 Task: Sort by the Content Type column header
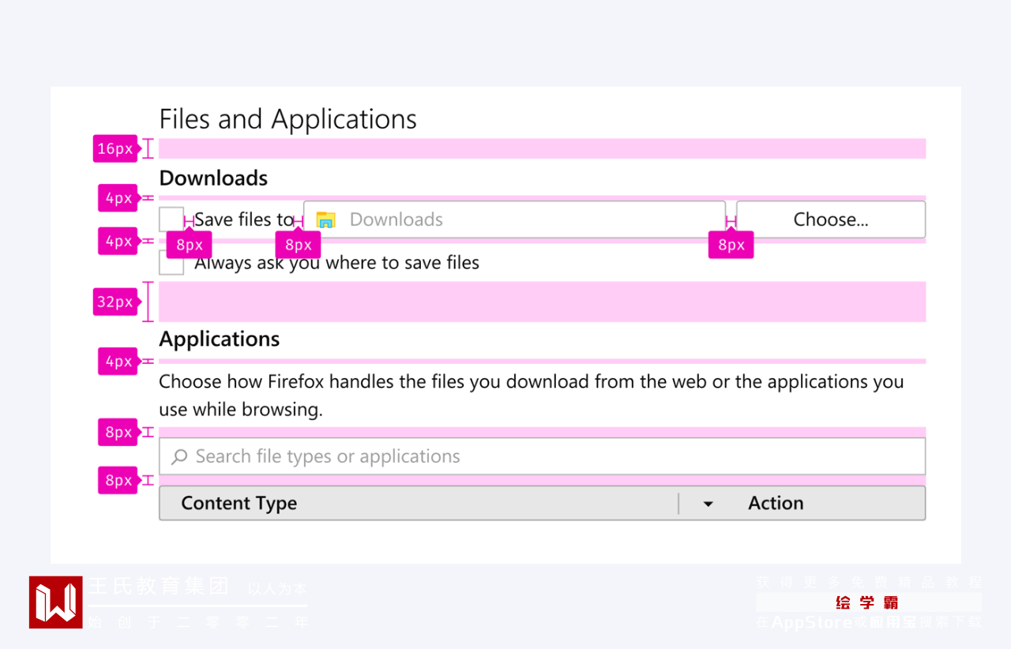click(239, 504)
